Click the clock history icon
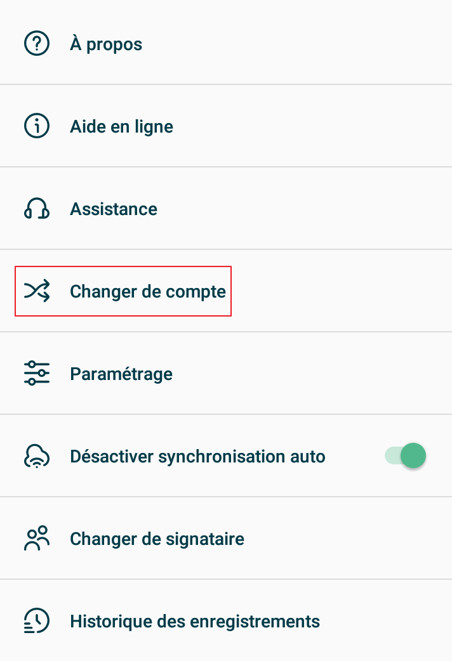The height and width of the screenshot is (661, 452). point(37,621)
